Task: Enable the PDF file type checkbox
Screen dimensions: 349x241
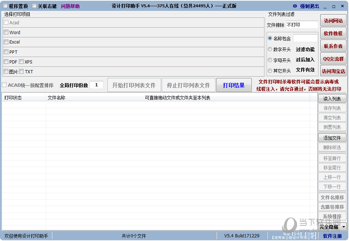Action: coord(6,62)
